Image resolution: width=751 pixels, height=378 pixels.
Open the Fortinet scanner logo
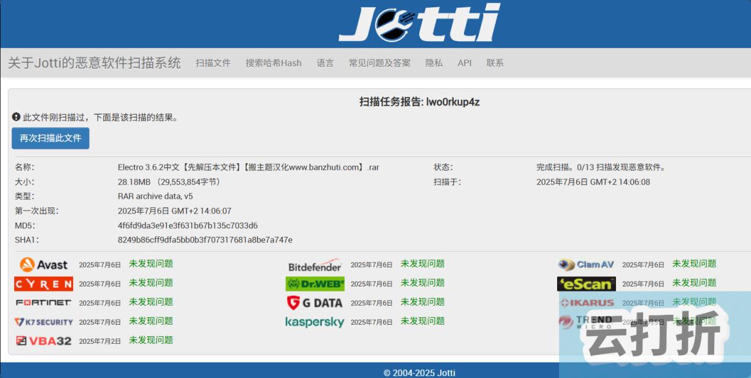pyautogui.click(x=44, y=303)
